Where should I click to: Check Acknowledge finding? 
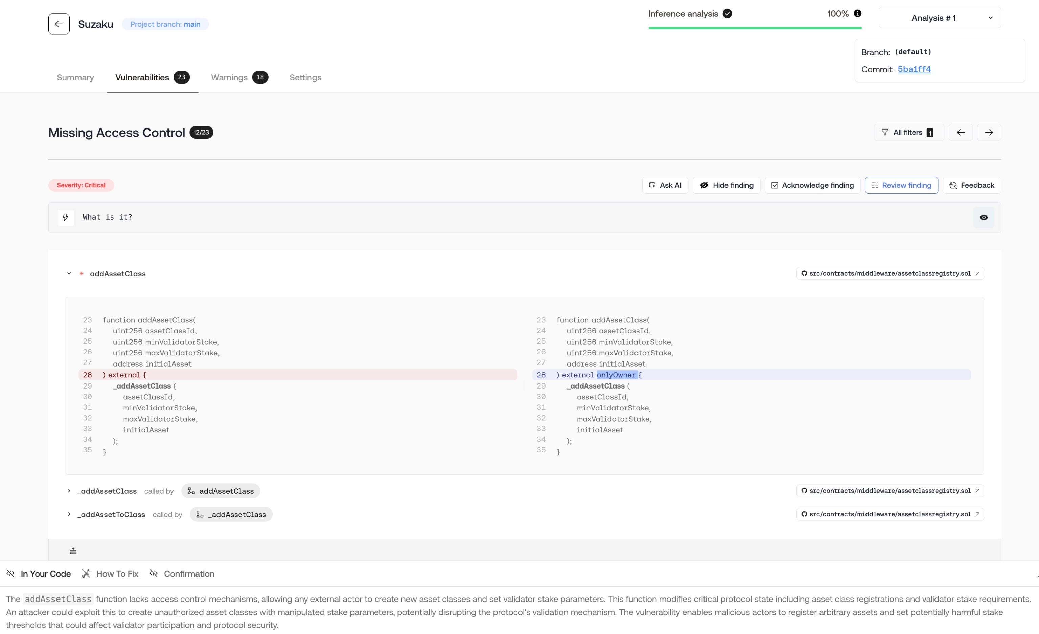pyautogui.click(x=812, y=185)
